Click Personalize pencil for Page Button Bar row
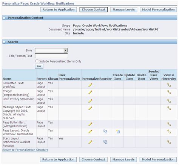 coord(90,124)
